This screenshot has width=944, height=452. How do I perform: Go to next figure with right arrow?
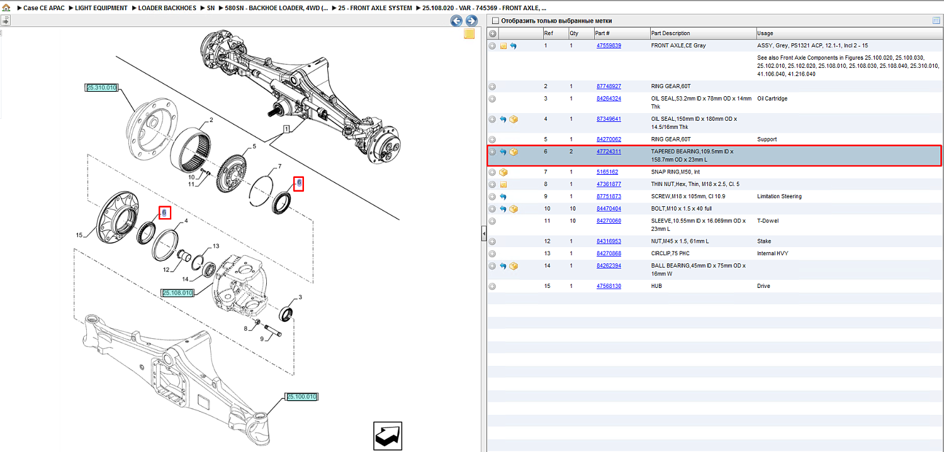point(471,21)
